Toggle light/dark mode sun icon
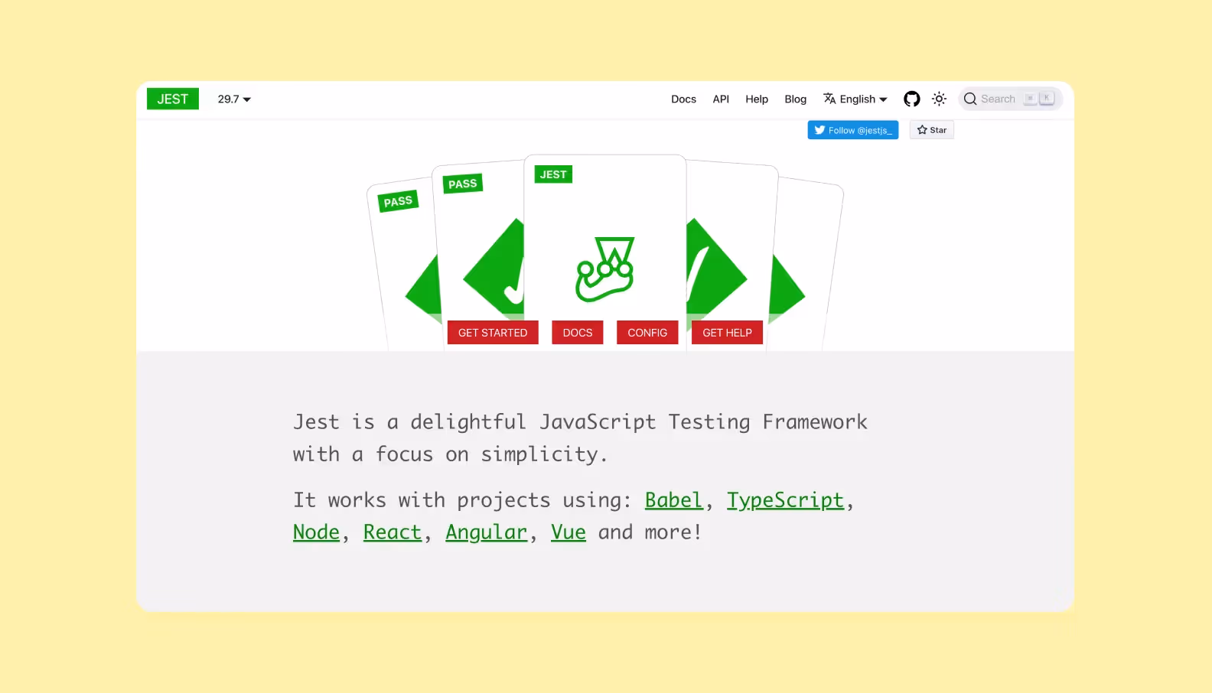The height and width of the screenshot is (693, 1212). (x=940, y=99)
